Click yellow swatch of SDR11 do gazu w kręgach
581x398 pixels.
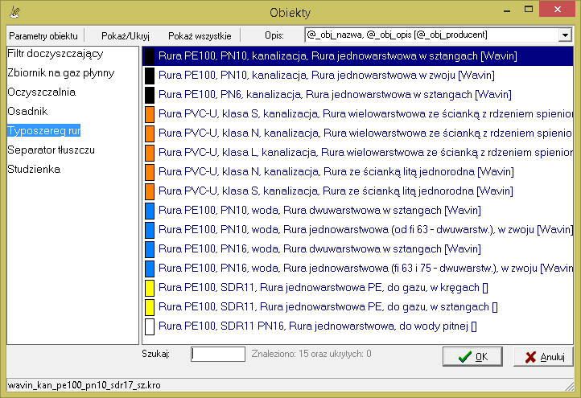click(150, 288)
